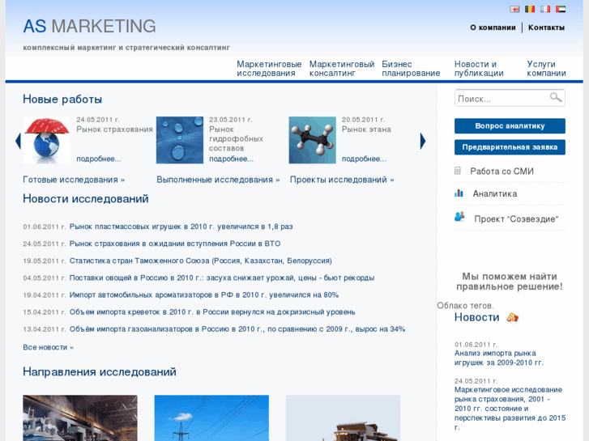Open Маркетинговый консалтинг menu
This screenshot has height=441, width=589.
pyautogui.click(x=342, y=69)
